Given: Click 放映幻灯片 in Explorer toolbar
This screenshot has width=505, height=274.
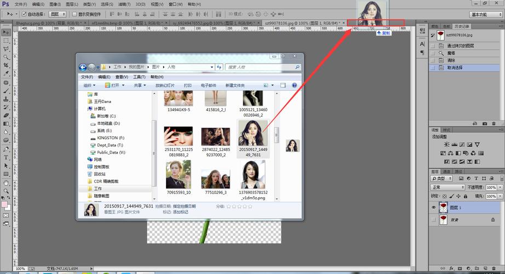Looking at the screenshot, I should [165, 85].
